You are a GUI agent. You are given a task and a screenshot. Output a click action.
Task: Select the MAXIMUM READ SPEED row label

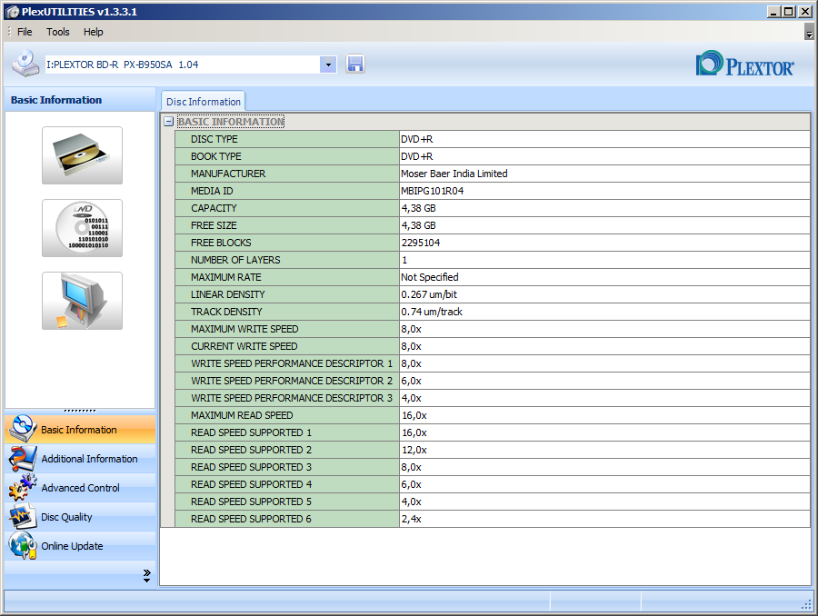(287, 414)
